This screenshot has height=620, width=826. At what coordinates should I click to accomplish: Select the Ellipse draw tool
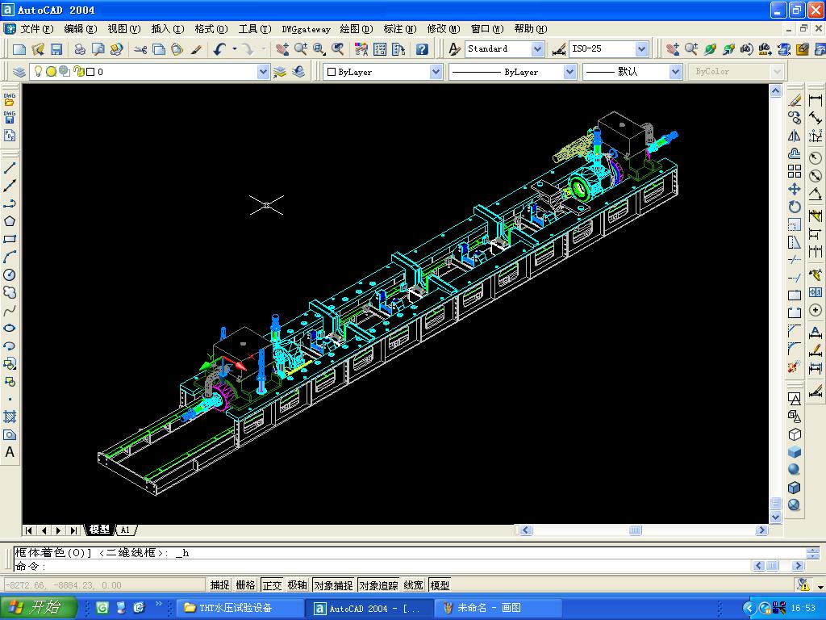[x=10, y=328]
